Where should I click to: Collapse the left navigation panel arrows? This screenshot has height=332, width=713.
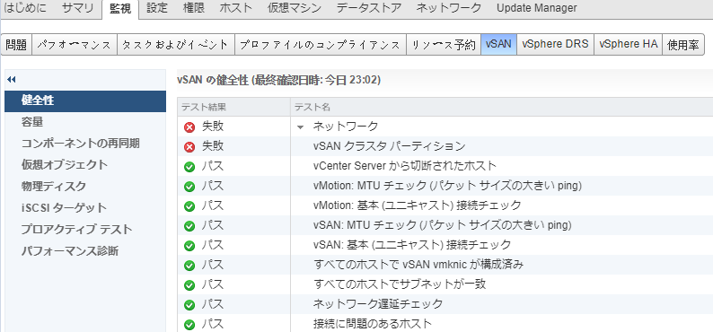(12, 80)
